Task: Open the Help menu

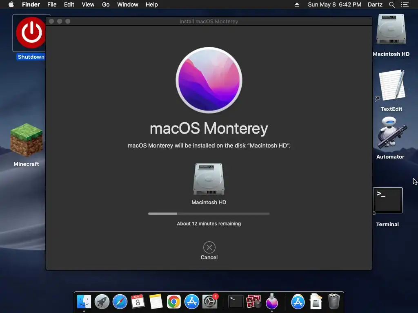Action: pyautogui.click(x=152, y=4)
